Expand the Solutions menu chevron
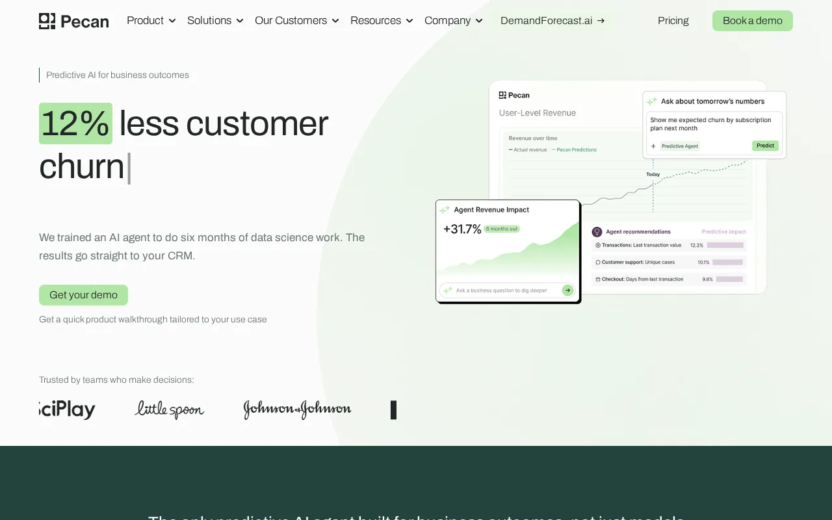 click(x=240, y=21)
